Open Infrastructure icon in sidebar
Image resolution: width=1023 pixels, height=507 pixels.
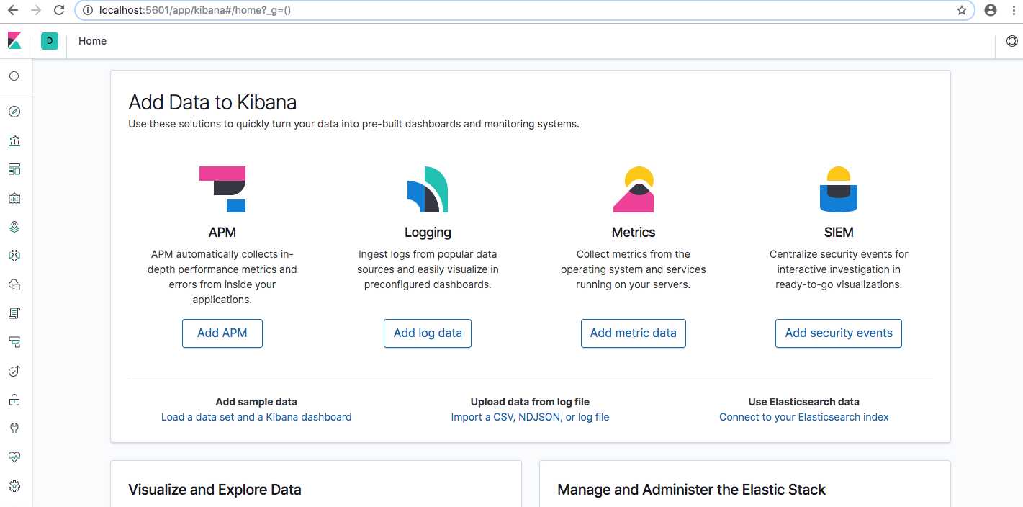coord(14,284)
